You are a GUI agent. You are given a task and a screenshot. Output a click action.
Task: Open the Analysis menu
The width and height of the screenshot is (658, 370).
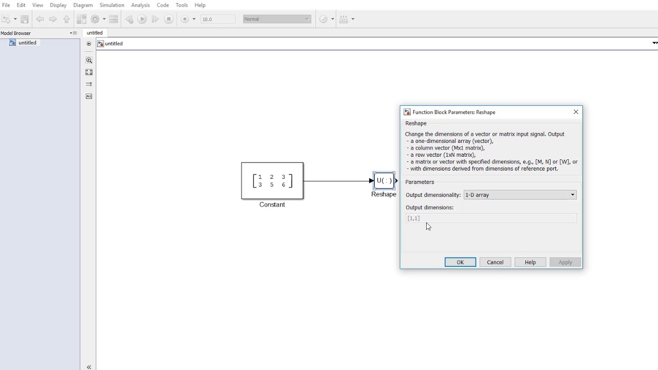pos(140,5)
